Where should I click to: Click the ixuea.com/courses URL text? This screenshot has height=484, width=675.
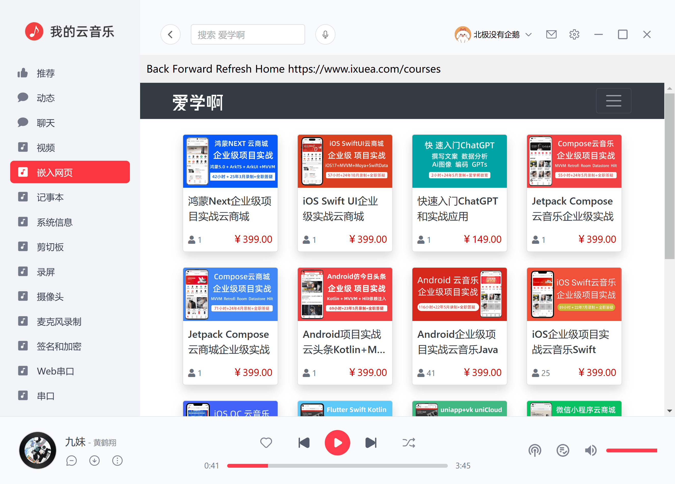pyautogui.click(x=364, y=69)
